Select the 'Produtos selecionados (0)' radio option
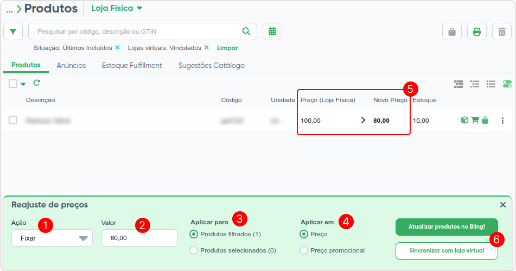 (x=194, y=250)
